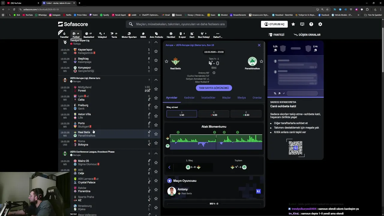Select the Ayrıntılar tab

tap(172, 97)
